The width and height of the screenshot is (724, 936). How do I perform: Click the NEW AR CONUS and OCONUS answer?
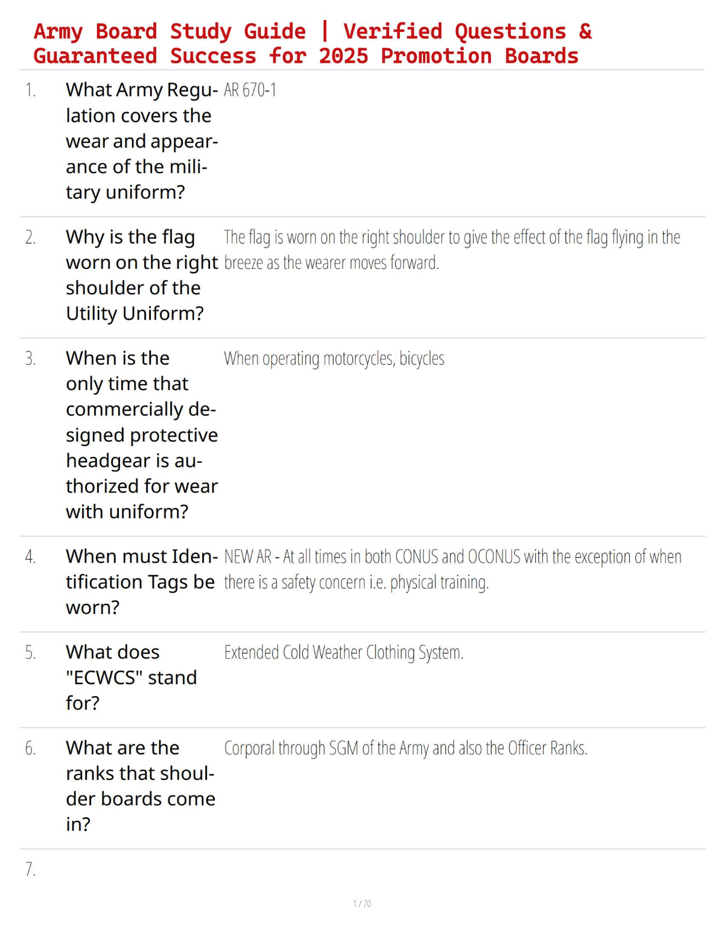pos(453,570)
